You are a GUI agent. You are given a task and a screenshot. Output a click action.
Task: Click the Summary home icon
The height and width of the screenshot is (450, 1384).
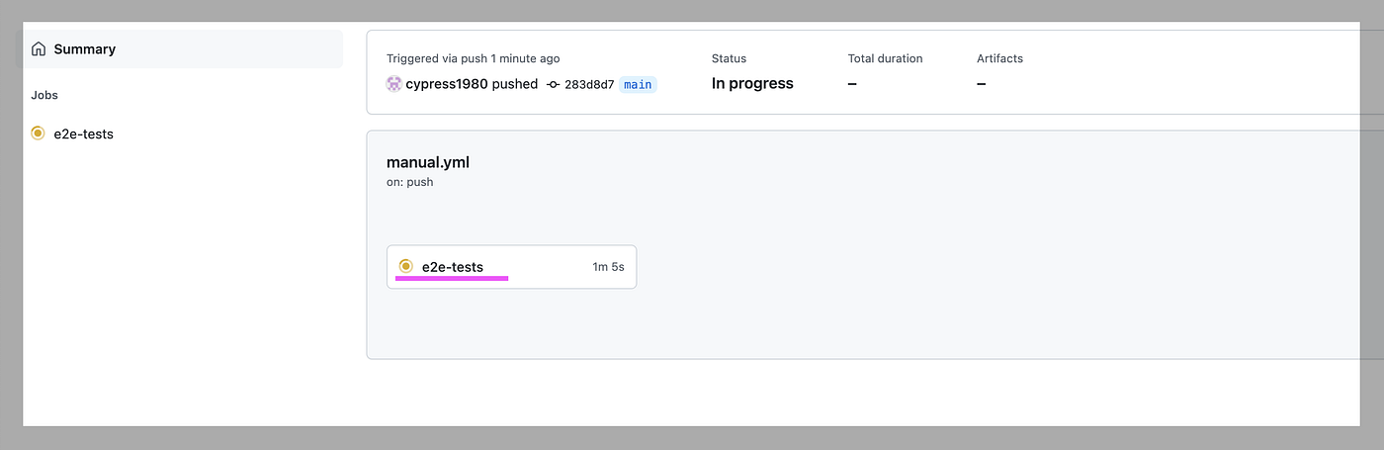point(39,49)
